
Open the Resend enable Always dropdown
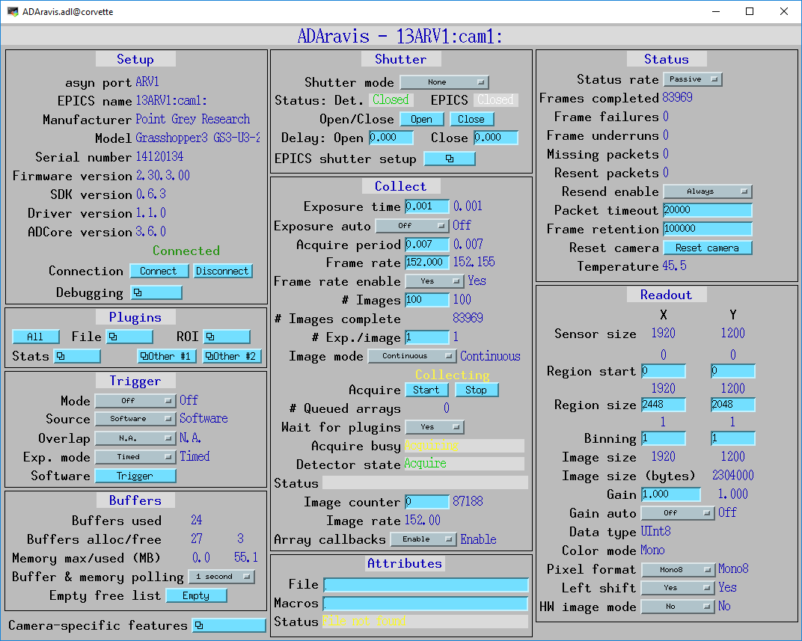pyautogui.click(x=708, y=191)
